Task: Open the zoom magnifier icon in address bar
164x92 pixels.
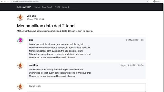Action: (x=148, y=2)
